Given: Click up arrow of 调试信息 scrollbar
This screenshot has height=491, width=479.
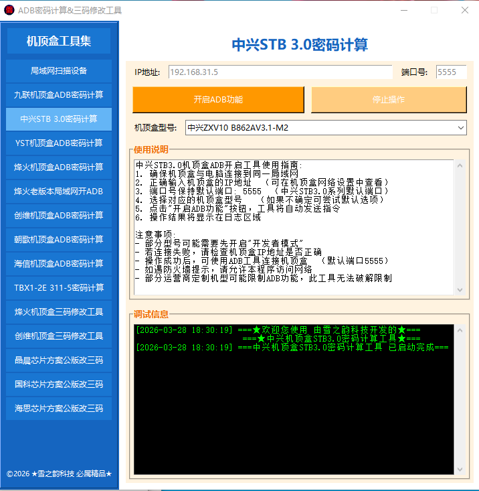Looking at the screenshot, I should point(460,330).
